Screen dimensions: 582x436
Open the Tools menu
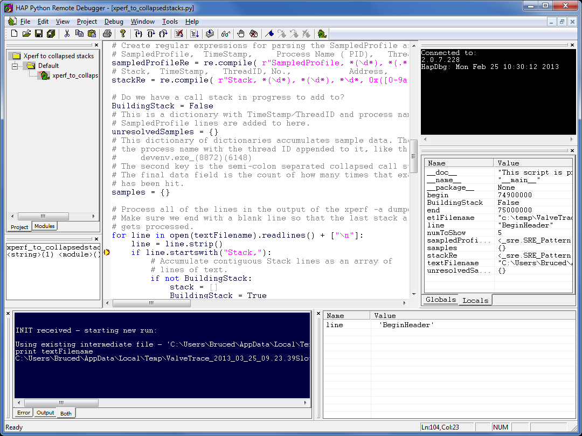[170, 22]
